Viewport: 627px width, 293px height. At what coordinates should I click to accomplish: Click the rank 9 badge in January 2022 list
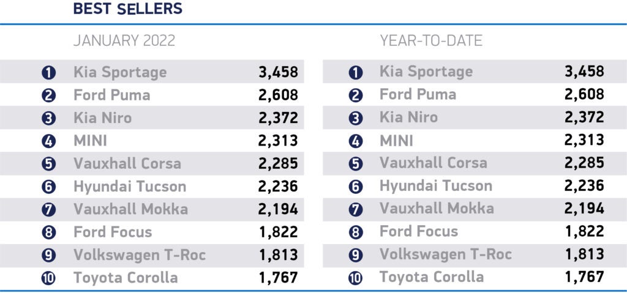click(50, 255)
